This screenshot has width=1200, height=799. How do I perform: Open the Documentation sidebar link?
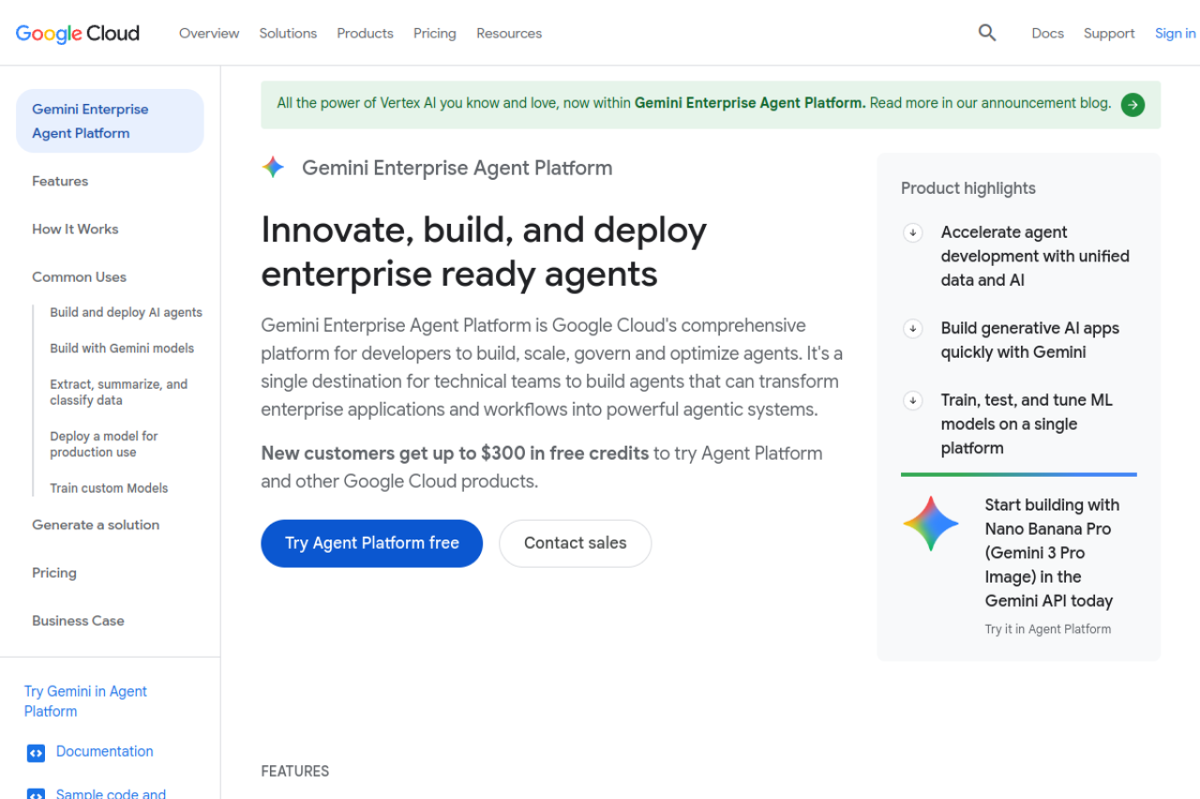click(104, 751)
